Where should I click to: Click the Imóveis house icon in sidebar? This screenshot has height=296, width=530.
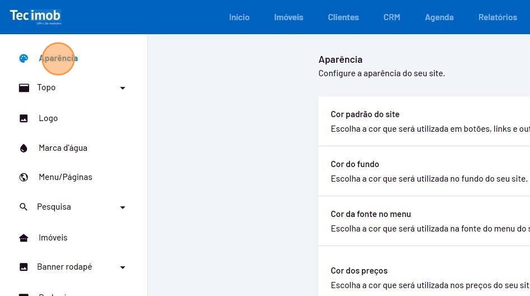[24, 238]
